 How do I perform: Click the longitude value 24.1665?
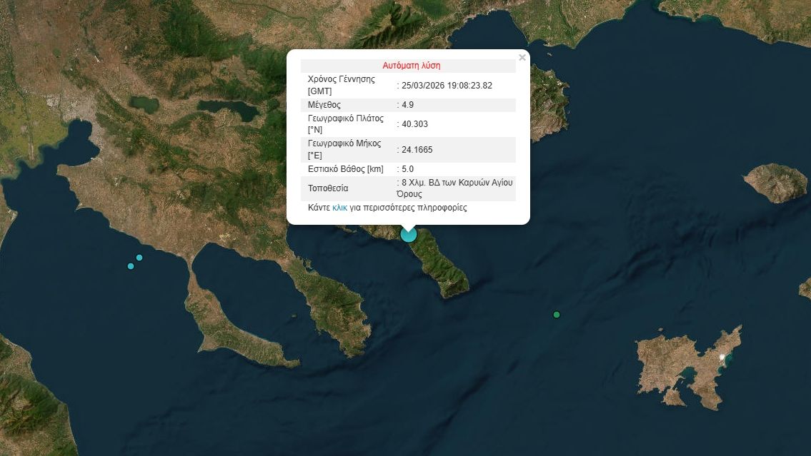tap(417, 150)
